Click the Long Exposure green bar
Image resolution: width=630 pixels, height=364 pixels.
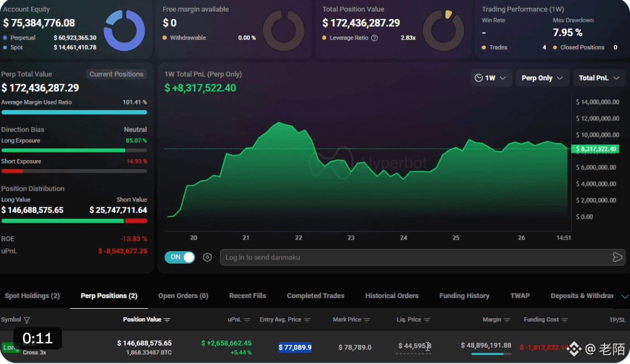click(63, 150)
